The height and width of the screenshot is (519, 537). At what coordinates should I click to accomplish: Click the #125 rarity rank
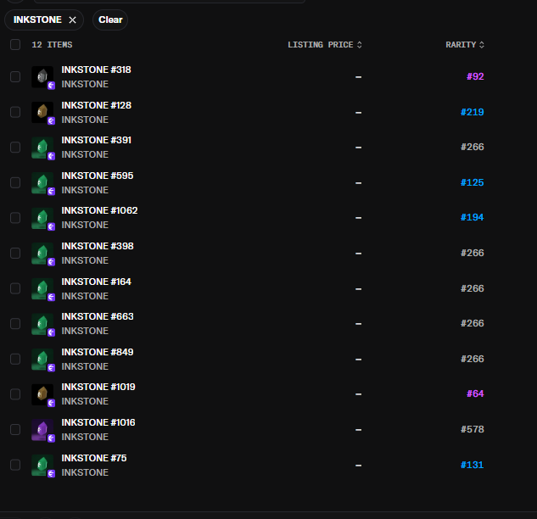point(472,182)
